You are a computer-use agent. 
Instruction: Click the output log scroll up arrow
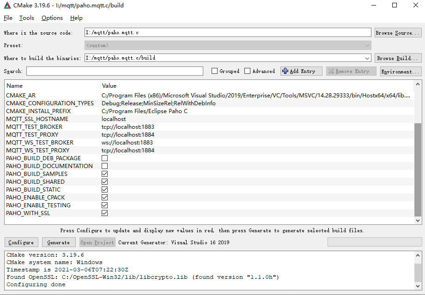coord(418,255)
